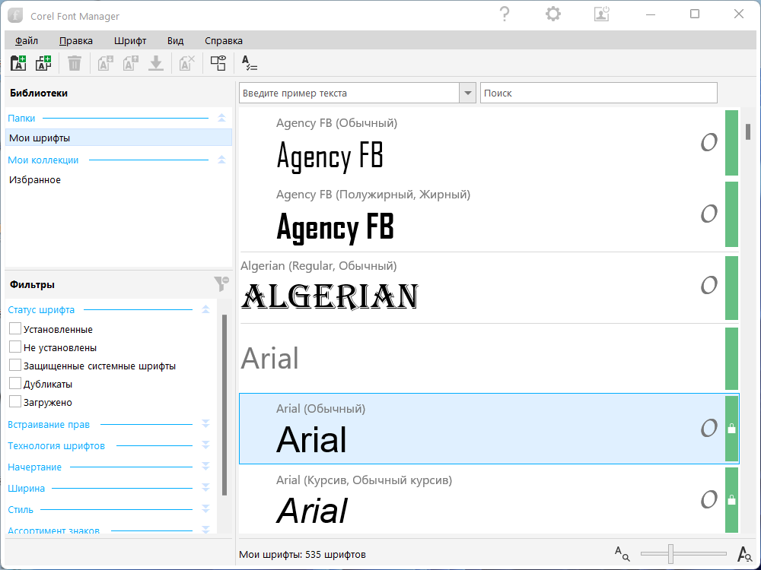The height and width of the screenshot is (570, 761).
Task: Click the large A zoom-in preview icon
Action: pos(744,553)
